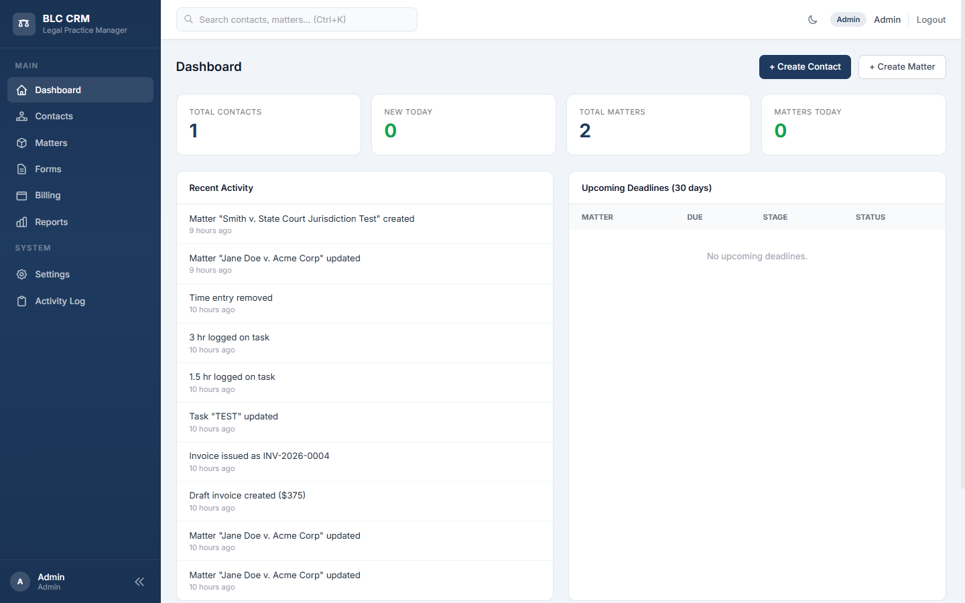Select the "Invoice issued as INV-2026-0004" activity
The width and height of the screenshot is (965, 603).
tap(365, 462)
